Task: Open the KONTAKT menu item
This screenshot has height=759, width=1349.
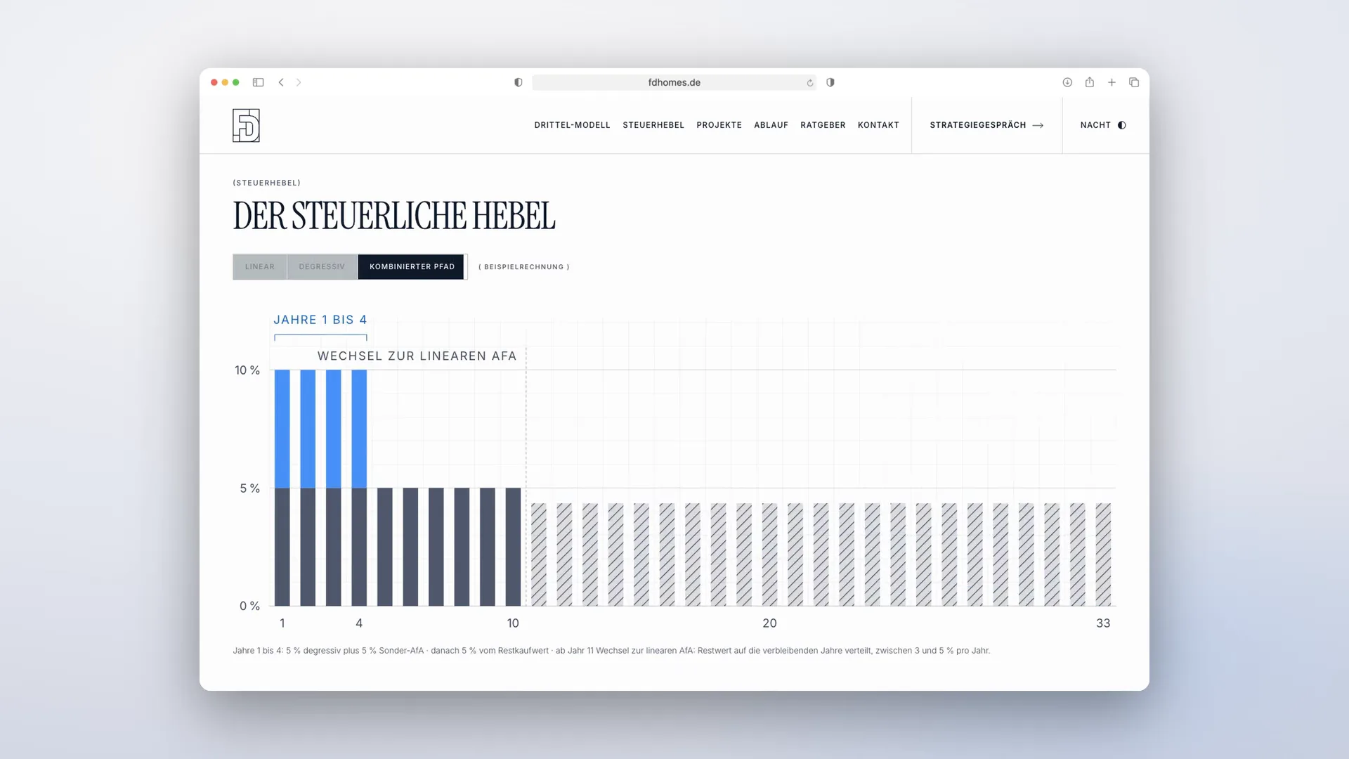Action: 878,125
